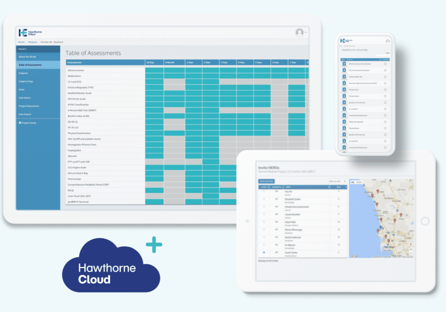
Task: Open Visits in the project sidebar
Action: (38, 90)
